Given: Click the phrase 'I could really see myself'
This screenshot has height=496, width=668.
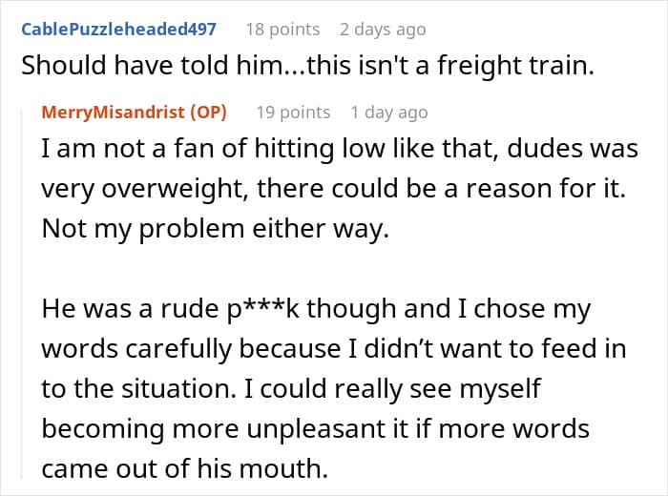Looking at the screenshot, I should [x=392, y=389].
